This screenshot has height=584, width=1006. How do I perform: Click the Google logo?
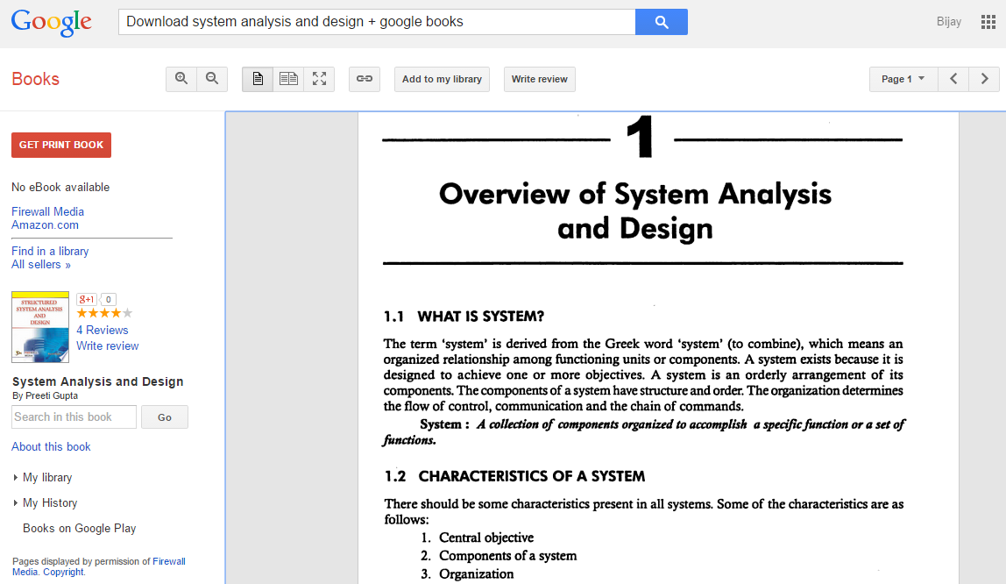[x=52, y=23]
